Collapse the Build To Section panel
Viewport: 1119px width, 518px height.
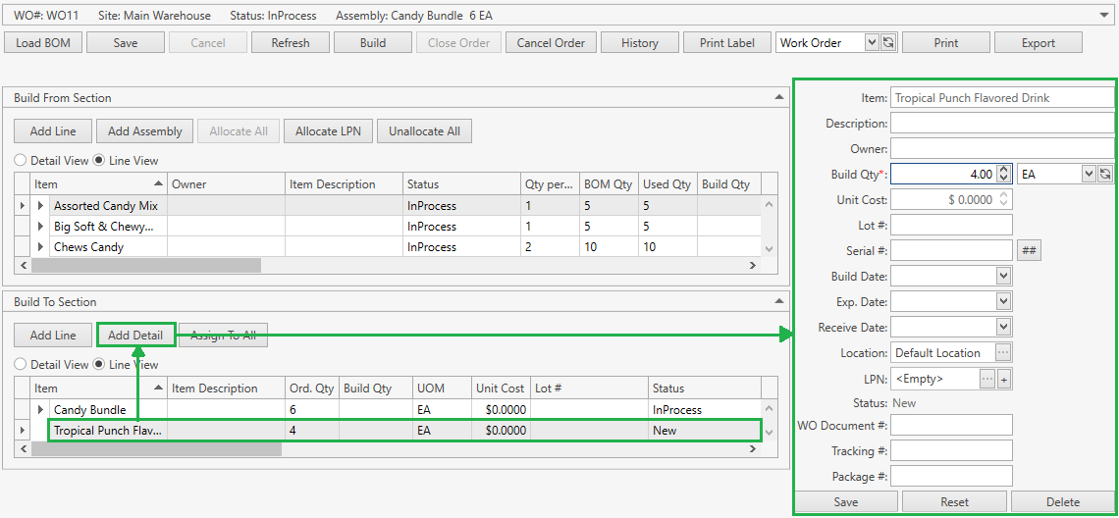click(x=779, y=302)
